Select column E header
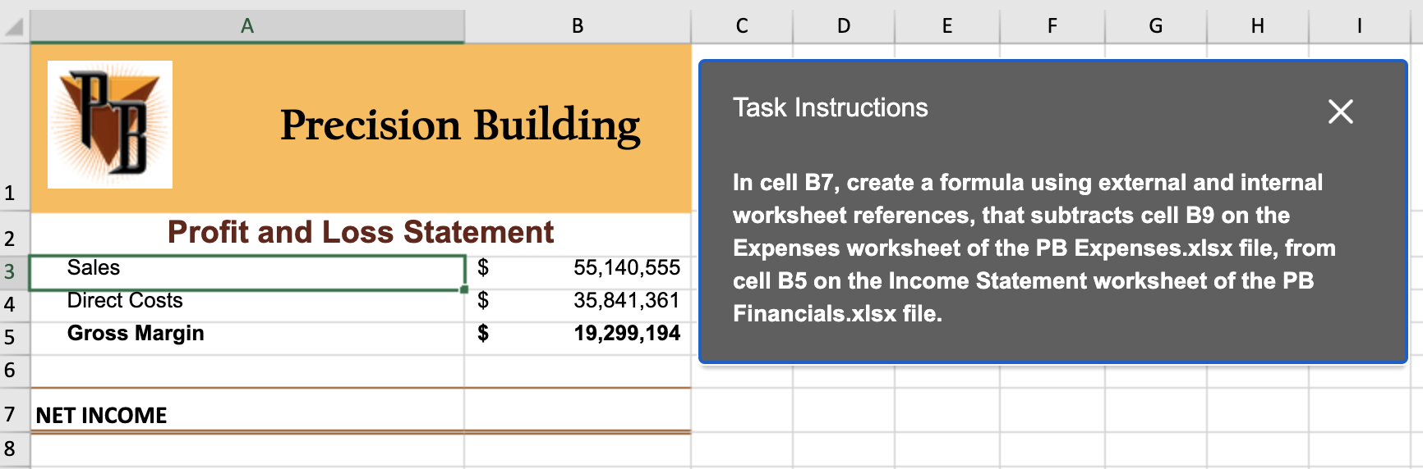This screenshot has width=1423, height=469. click(x=947, y=26)
